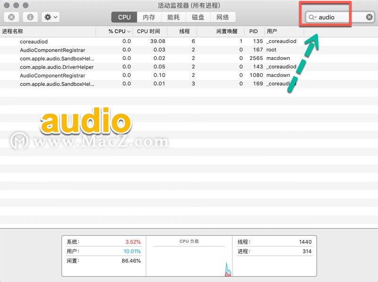Select the CPU tab
Viewport: 378px width, 282px height.
pyautogui.click(x=124, y=17)
